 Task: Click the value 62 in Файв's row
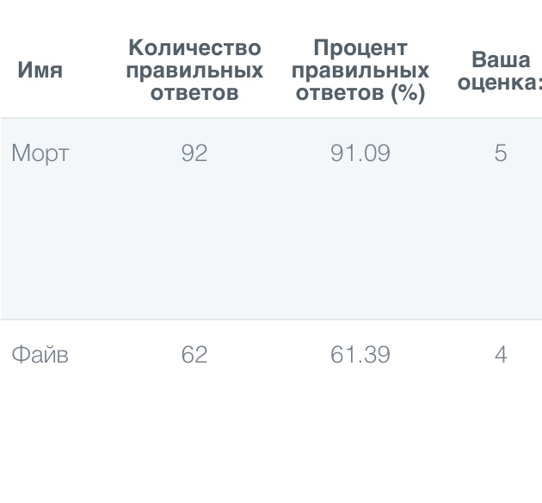pyautogui.click(x=194, y=355)
